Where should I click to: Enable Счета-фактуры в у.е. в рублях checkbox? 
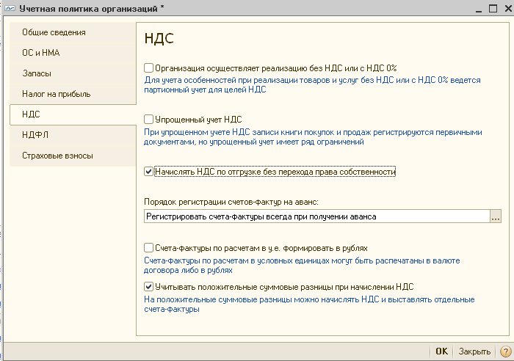(148, 248)
